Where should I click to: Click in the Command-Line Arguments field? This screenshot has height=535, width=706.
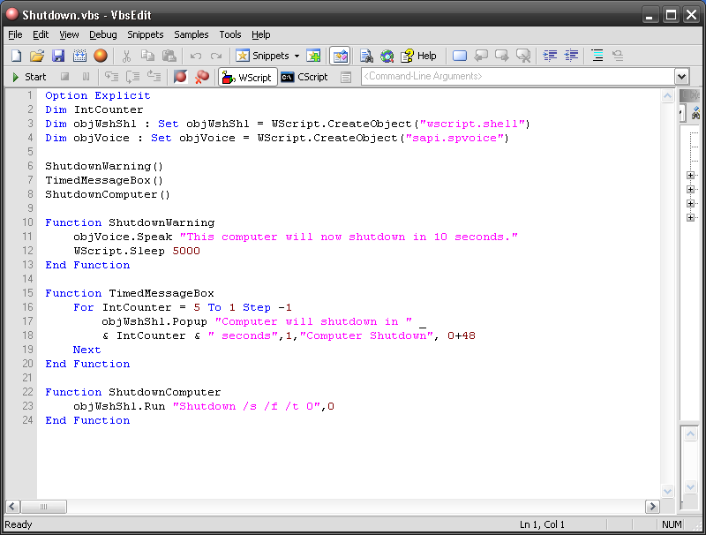[518, 77]
